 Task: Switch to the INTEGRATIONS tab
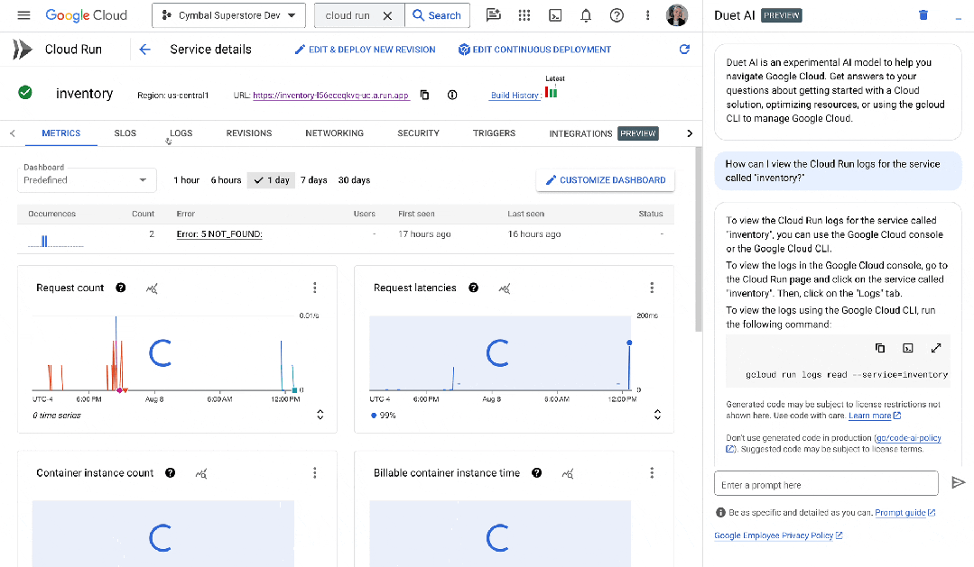603,133
